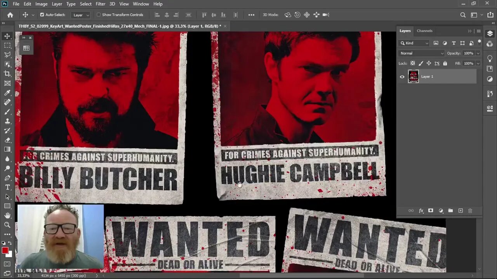Open the Kind filter dropdown
This screenshot has height=279, width=497.
[x=415, y=43]
